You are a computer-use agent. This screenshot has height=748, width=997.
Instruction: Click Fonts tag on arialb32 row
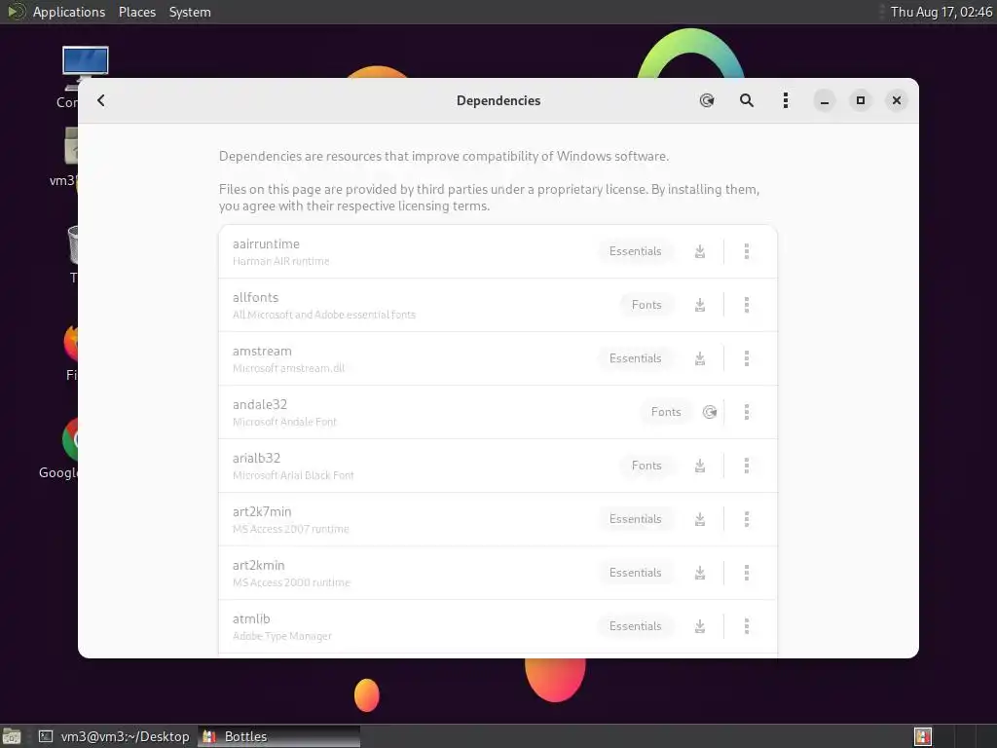pyautogui.click(x=646, y=466)
